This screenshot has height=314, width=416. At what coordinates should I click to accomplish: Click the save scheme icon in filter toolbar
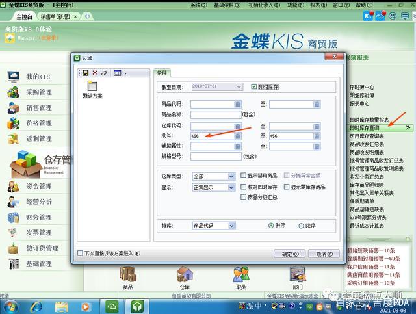click(x=85, y=73)
